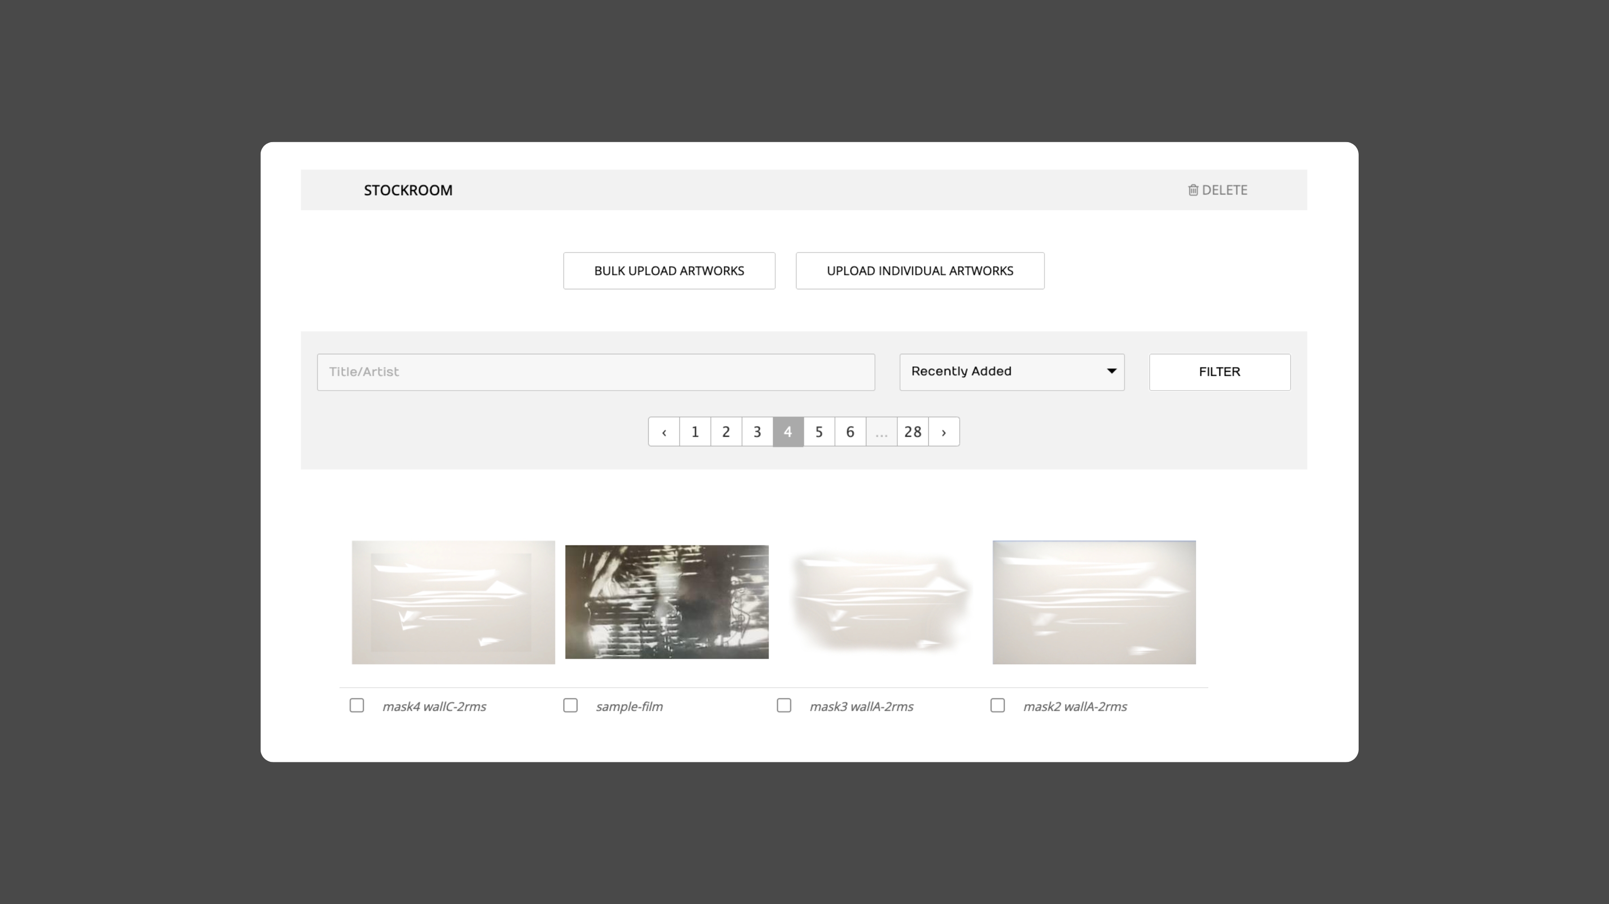The image size is (1609, 904).
Task: Click the 'mask2 wallA-2rms' title text
Action: [x=1075, y=707]
